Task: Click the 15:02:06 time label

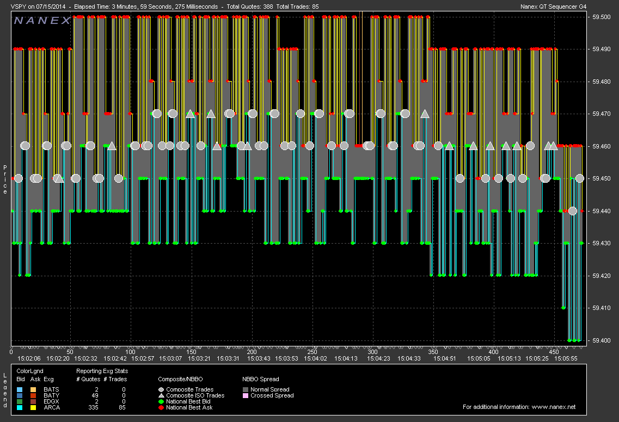Action: pyautogui.click(x=29, y=358)
